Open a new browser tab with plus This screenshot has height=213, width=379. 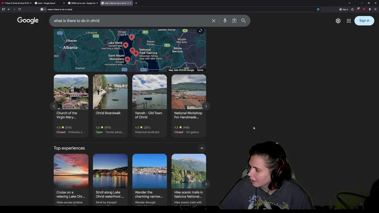click(x=136, y=3)
